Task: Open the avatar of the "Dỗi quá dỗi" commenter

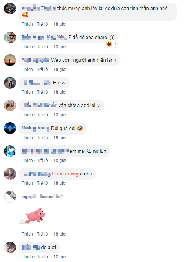Action: tap(10, 128)
